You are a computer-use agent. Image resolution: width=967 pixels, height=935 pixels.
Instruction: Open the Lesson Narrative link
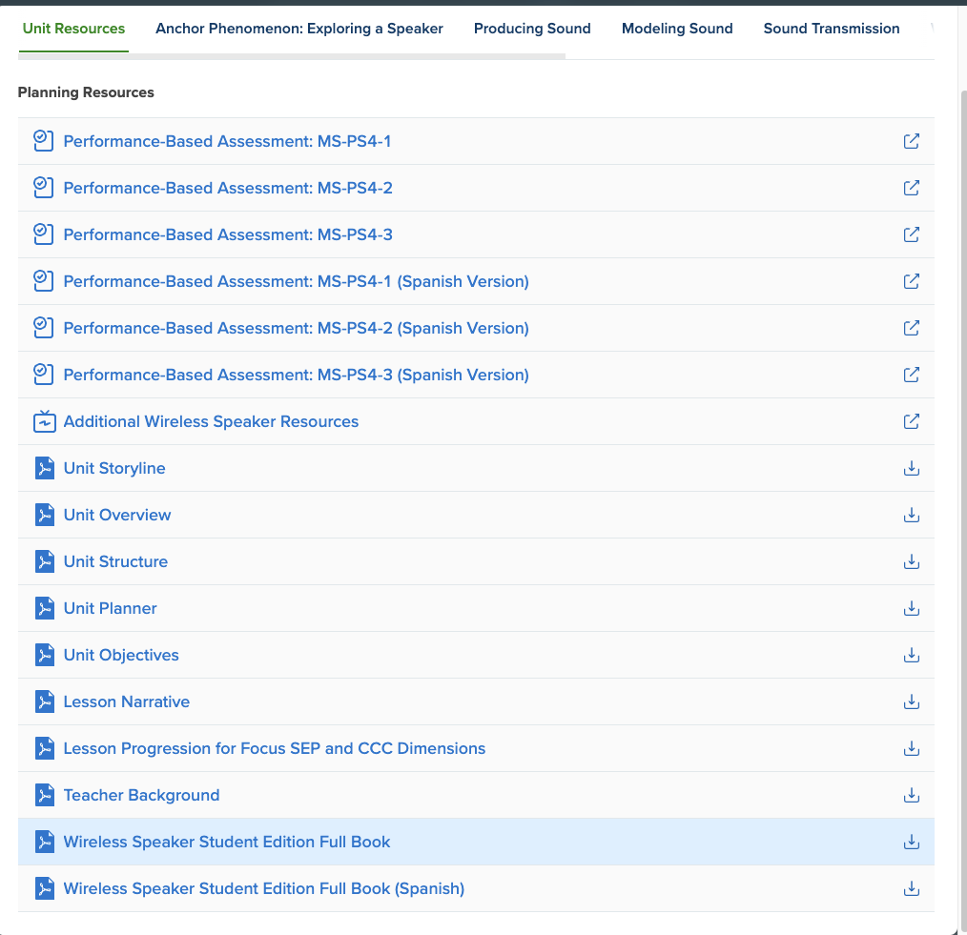tap(127, 701)
